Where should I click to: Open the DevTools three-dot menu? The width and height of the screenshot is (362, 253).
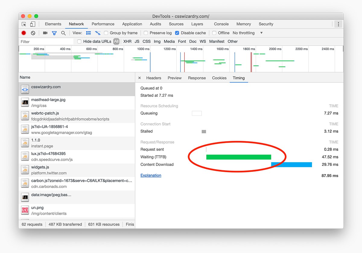pos(338,24)
